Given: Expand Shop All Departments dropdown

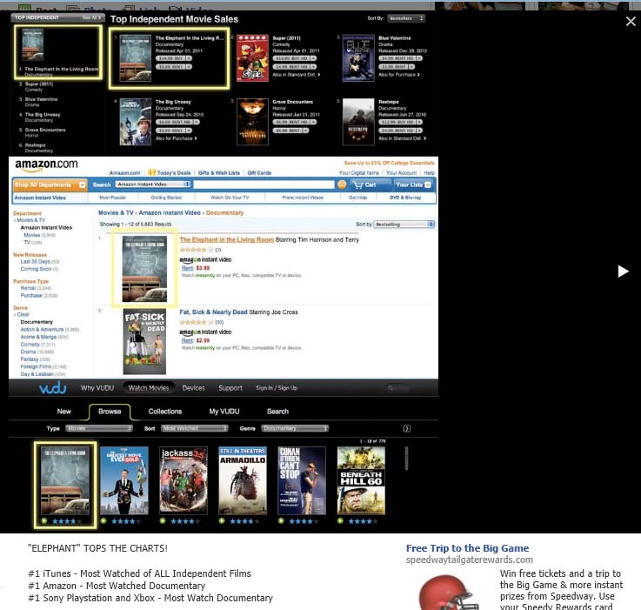Looking at the screenshot, I should coord(50,185).
